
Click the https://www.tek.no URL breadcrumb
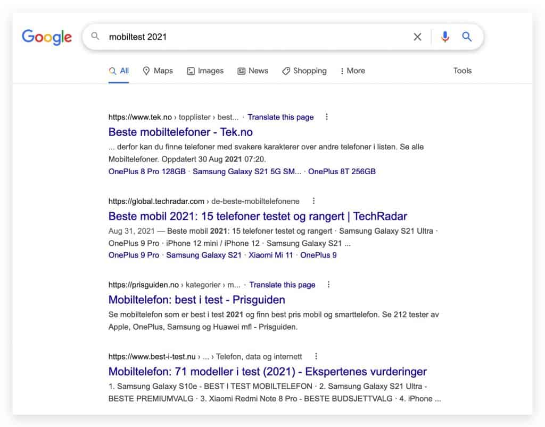(x=140, y=117)
